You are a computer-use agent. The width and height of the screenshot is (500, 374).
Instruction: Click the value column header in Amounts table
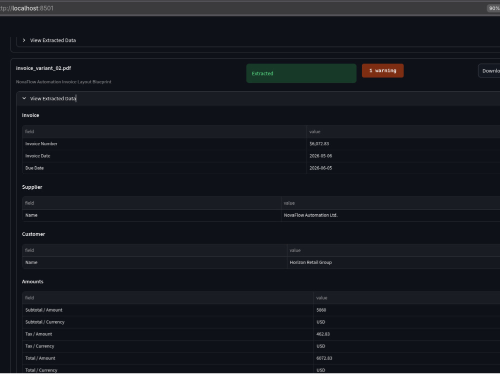(407, 298)
